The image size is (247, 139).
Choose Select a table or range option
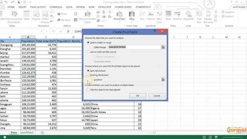(100, 42)
